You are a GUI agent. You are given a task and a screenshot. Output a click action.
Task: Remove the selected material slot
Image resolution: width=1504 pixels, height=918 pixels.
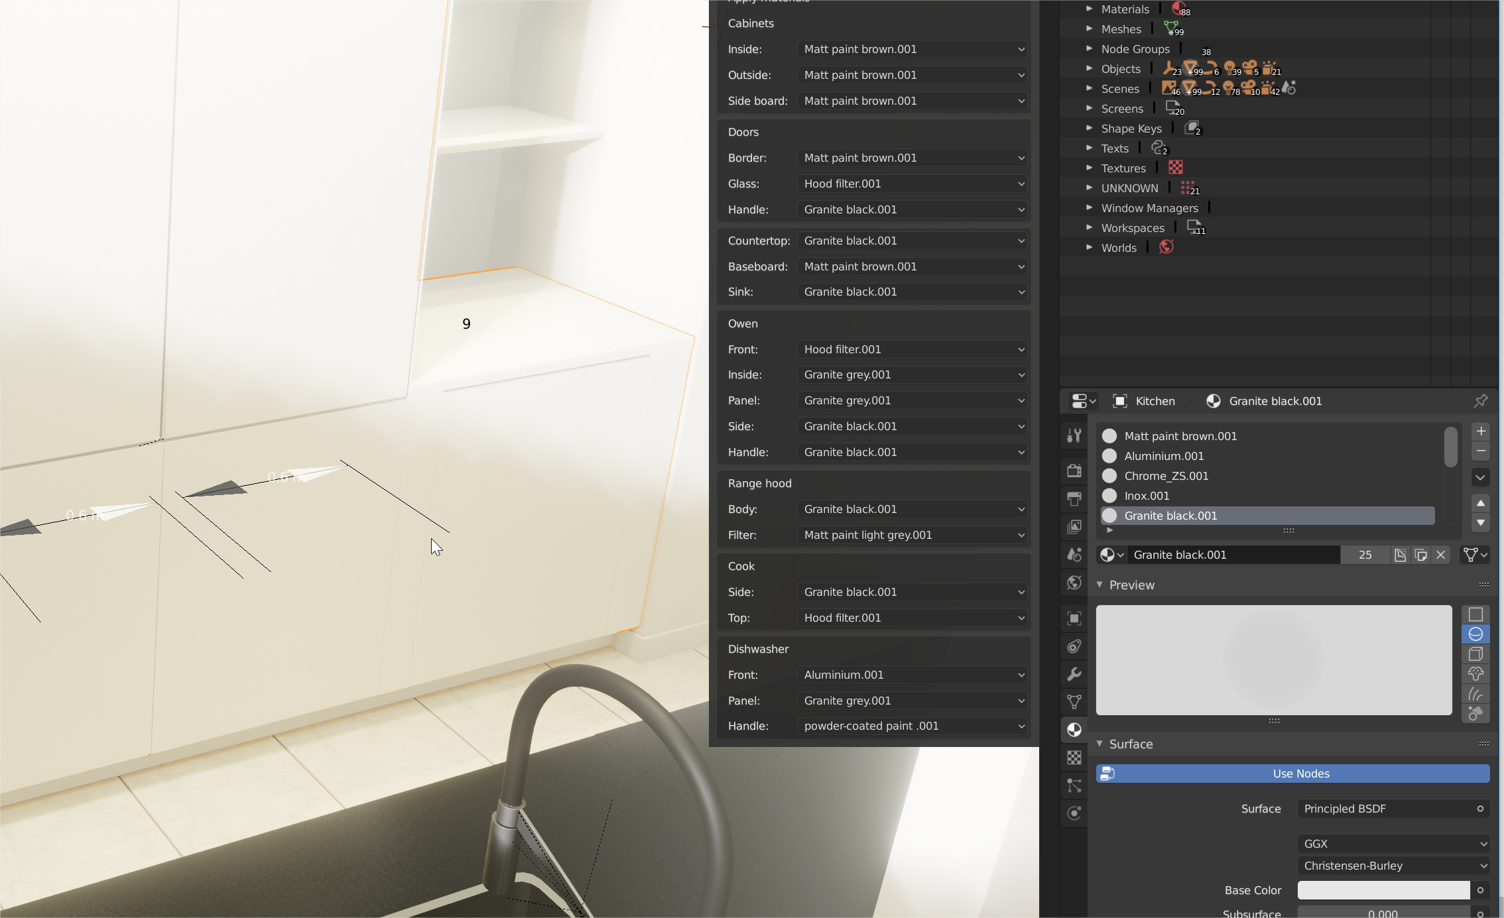coord(1481,451)
